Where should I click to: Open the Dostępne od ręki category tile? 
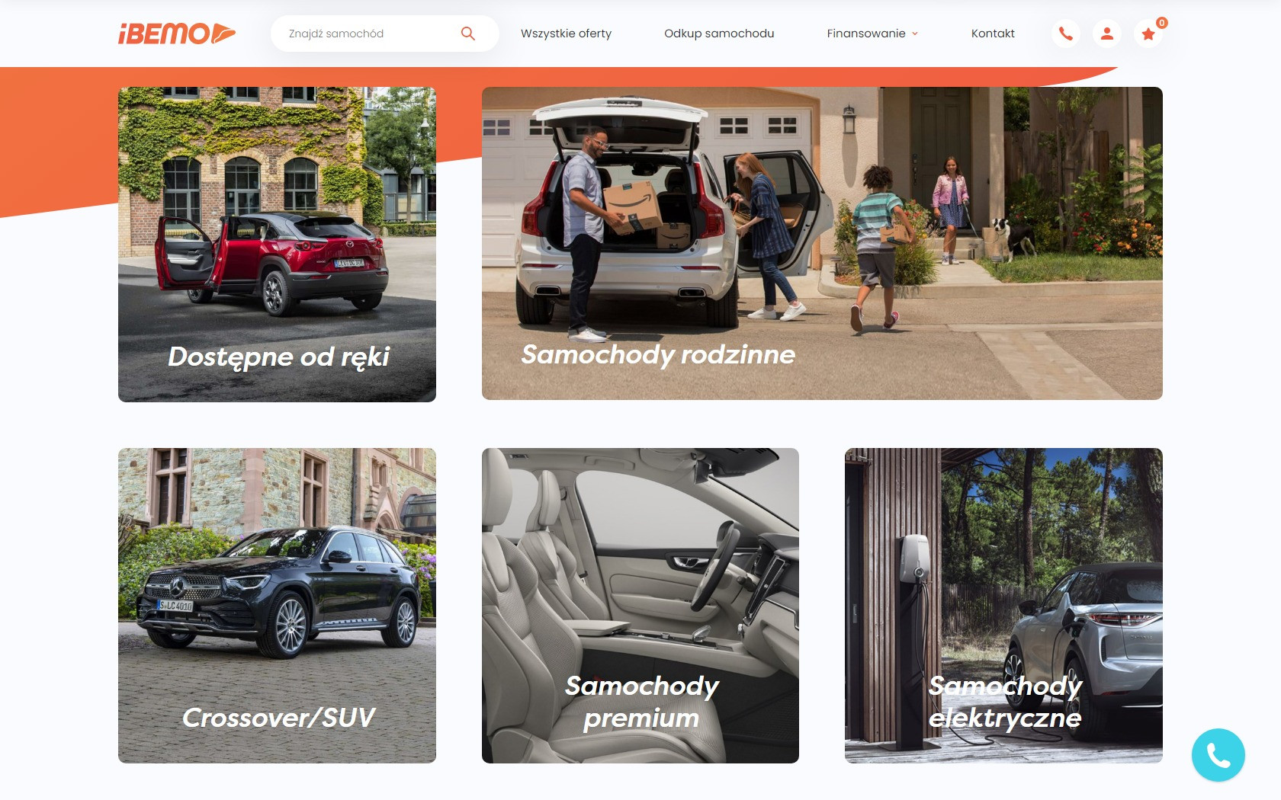tap(277, 245)
